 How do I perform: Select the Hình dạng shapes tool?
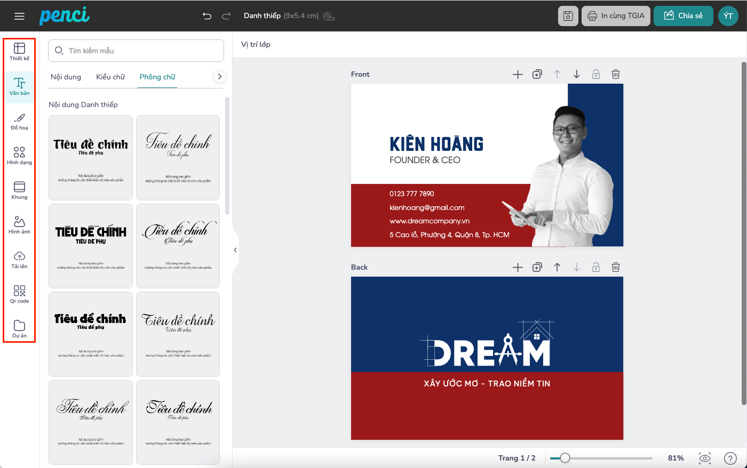pos(19,156)
